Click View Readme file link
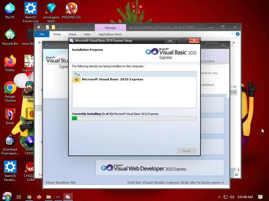 pyautogui.click(x=61, y=182)
